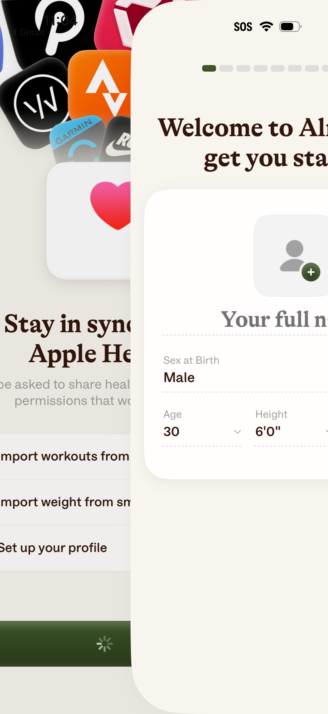Tap the Wi-Fi status icon

[266, 26]
